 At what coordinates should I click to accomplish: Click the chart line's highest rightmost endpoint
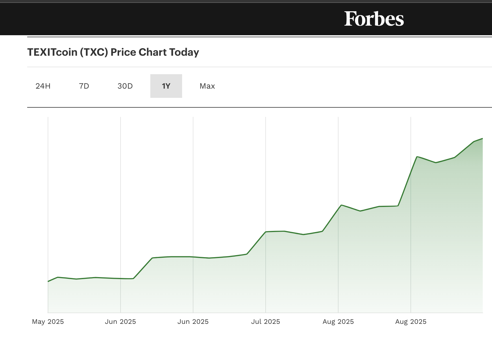(x=482, y=139)
